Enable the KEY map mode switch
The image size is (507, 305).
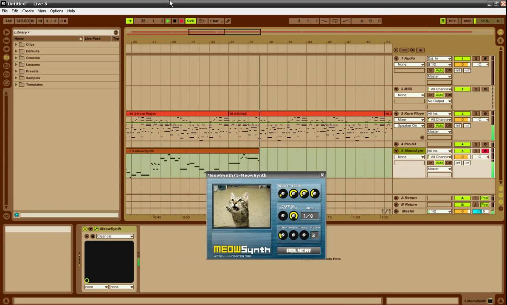(452, 21)
